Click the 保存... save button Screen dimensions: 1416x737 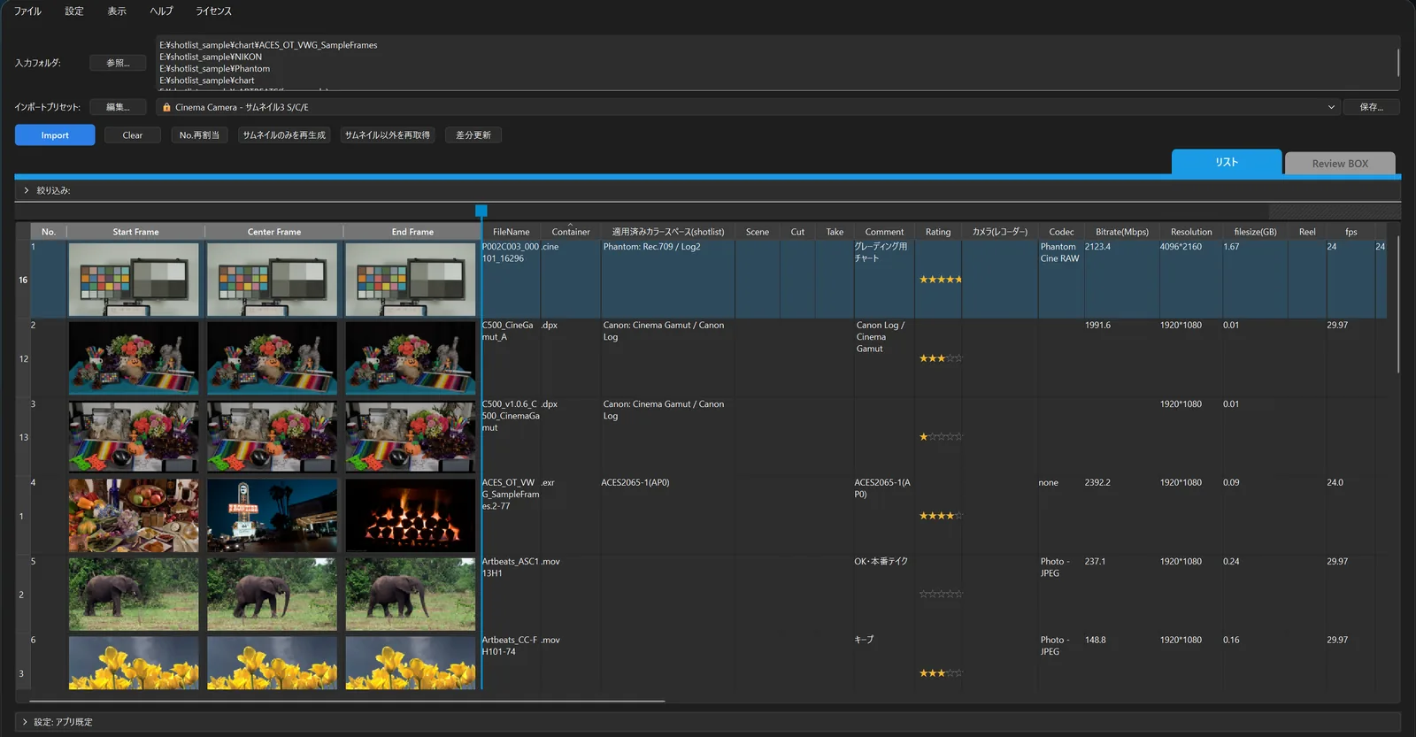1372,107
